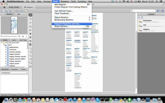The height and width of the screenshot is (103, 165).
Task: Select the hand pan tool
Action: 30,19
